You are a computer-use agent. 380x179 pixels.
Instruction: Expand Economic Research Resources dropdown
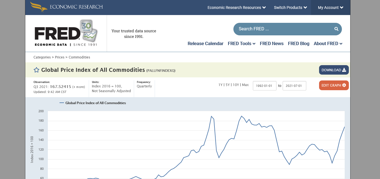coord(236,8)
